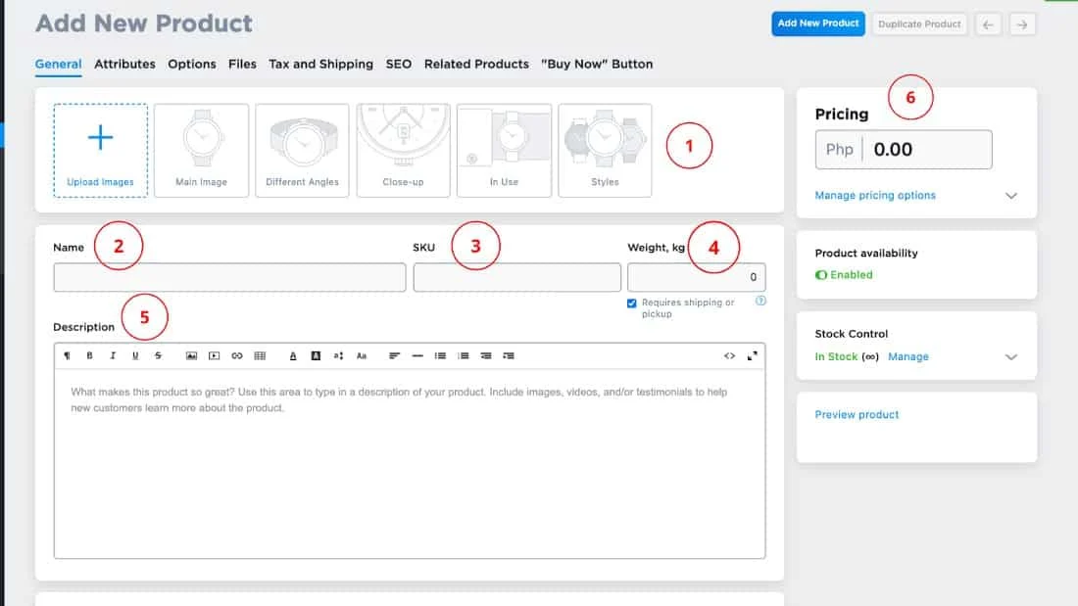1078x606 pixels.
Task: Toggle underline formatting in description
Action: 135,356
